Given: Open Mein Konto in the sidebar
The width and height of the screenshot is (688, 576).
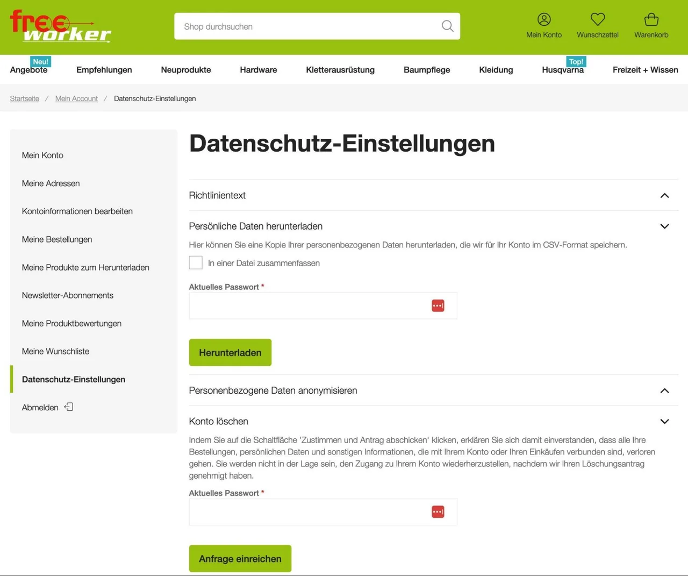Looking at the screenshot, I should (x=42, y=155).
